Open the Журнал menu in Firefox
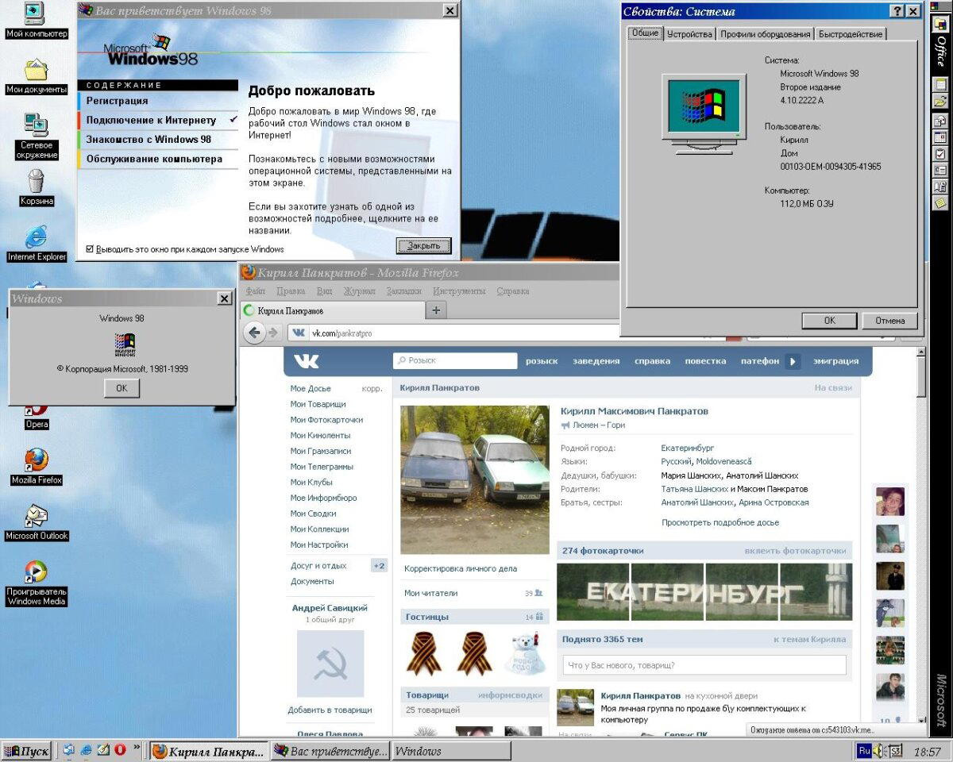The image size is (953, 762). coord(360,291)
